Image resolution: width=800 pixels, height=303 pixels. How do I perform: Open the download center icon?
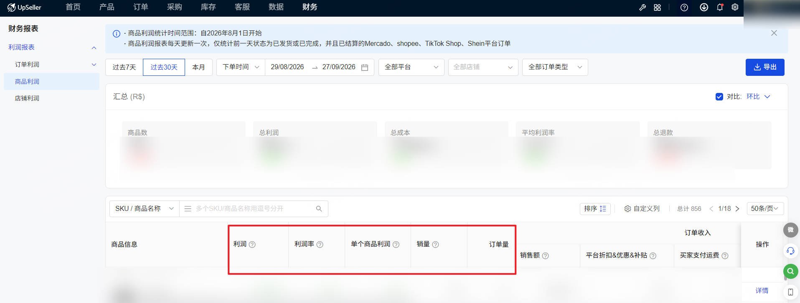coord(704,7)
